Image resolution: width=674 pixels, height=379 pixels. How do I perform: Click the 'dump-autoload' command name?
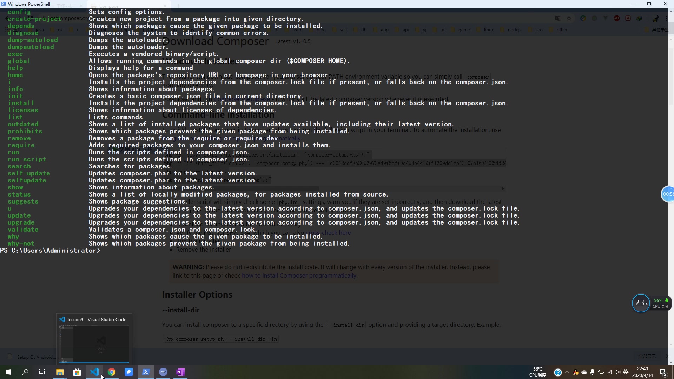[33, 40]
